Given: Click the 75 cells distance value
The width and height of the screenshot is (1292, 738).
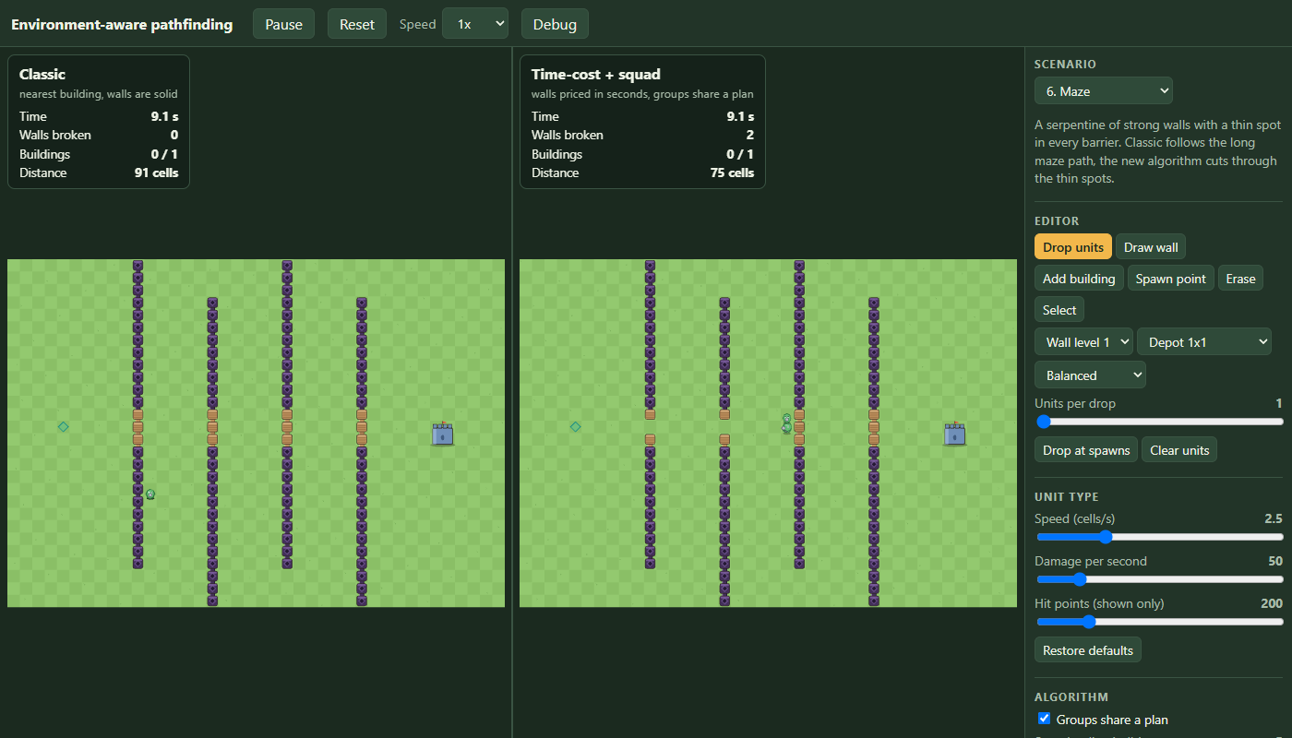Looking at the screenshot, I should (732, 173).
